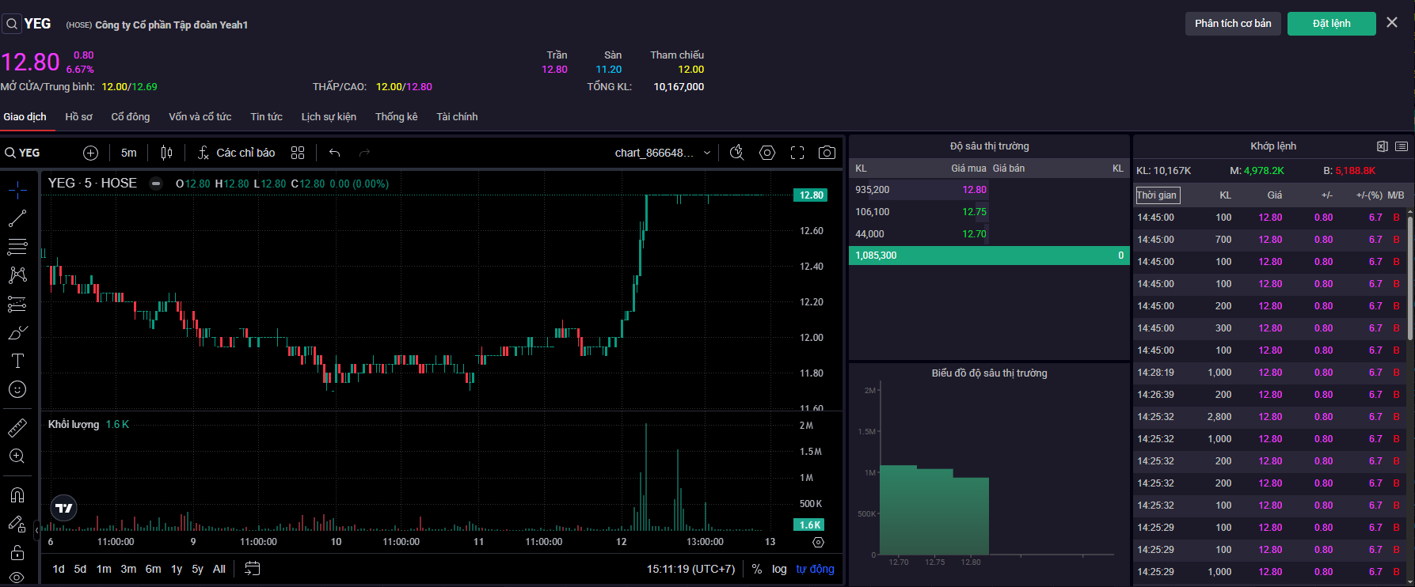Select the crosshair cursor tool
The image size is (1415, 587).
pos(17,190)
